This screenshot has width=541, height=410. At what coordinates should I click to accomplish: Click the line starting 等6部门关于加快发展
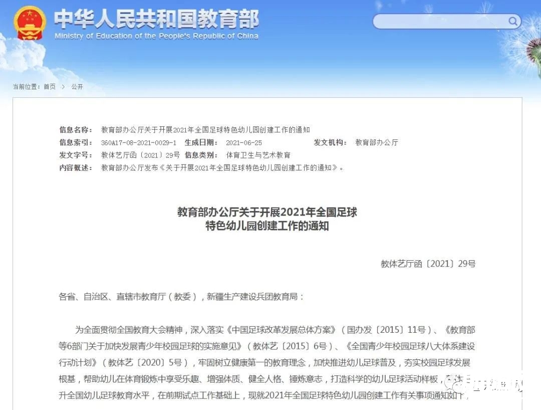click(266, 346)
